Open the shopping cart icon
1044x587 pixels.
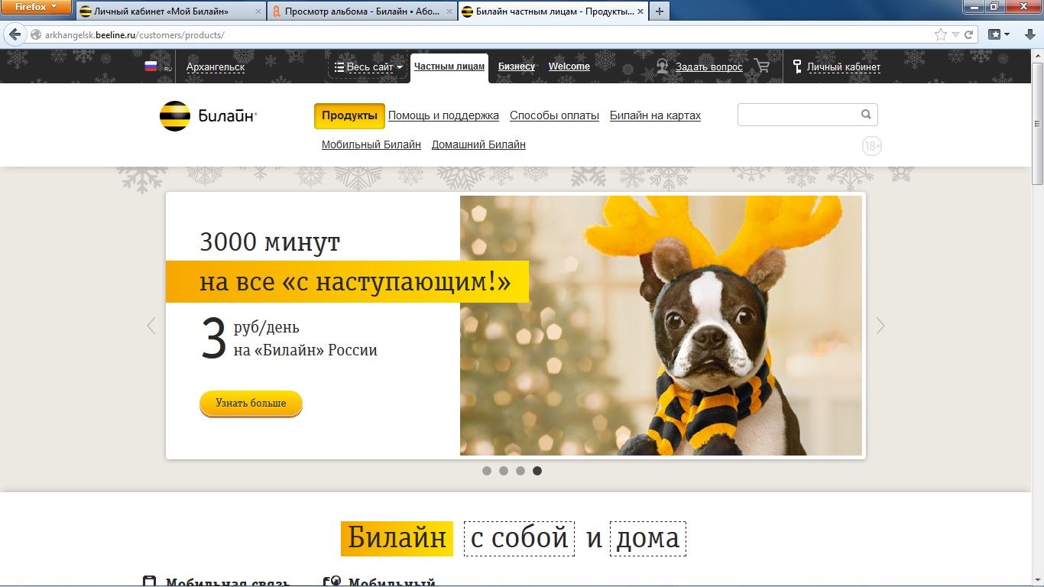pos(762,66)
